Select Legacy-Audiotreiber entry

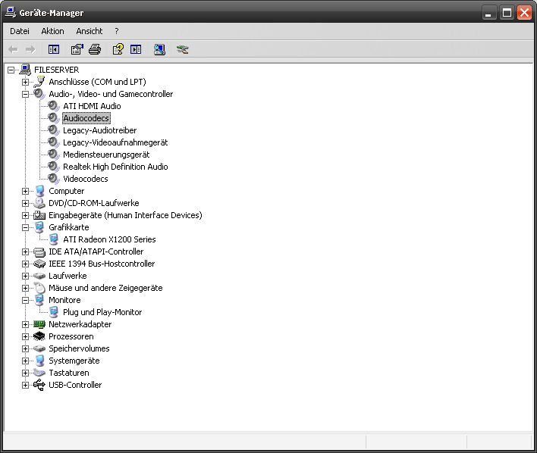(99, 130)
